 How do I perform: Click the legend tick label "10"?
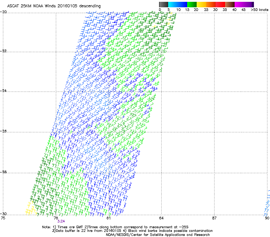(178, 10)
